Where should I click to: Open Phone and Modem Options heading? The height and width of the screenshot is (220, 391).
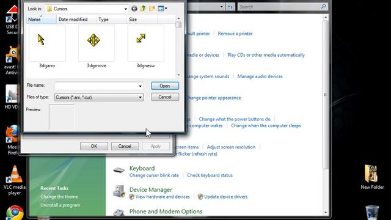pos(166,211)
